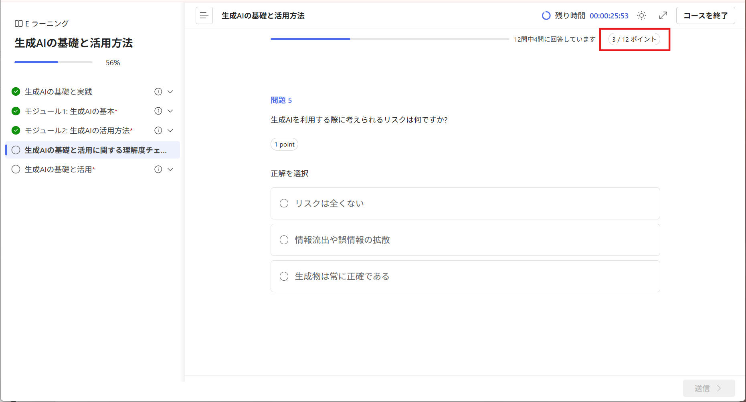Select the radio button for リスクは全くない
746x402 pixels.
[284, 203]
